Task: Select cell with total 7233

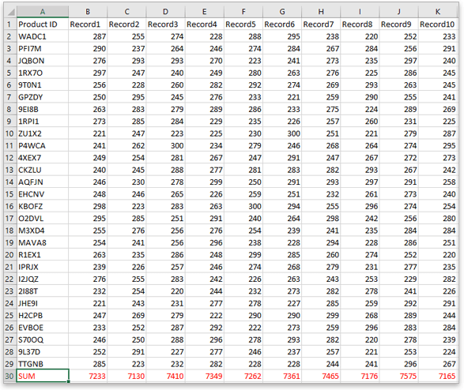Action: click(88, 376)
